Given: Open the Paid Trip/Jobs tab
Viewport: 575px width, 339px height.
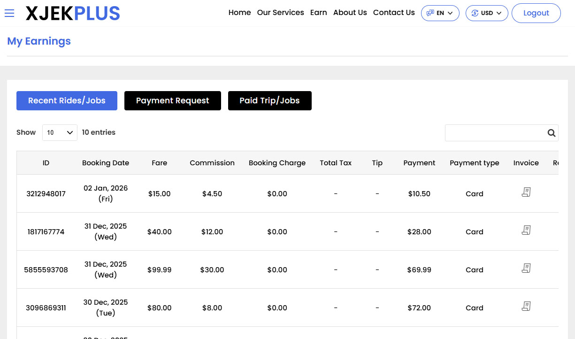Looking at the screenshot, I should (x=269, y=101).
